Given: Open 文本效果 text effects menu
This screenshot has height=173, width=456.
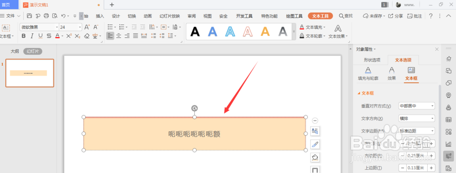Looking at the screenshot, I should point(338,32).
